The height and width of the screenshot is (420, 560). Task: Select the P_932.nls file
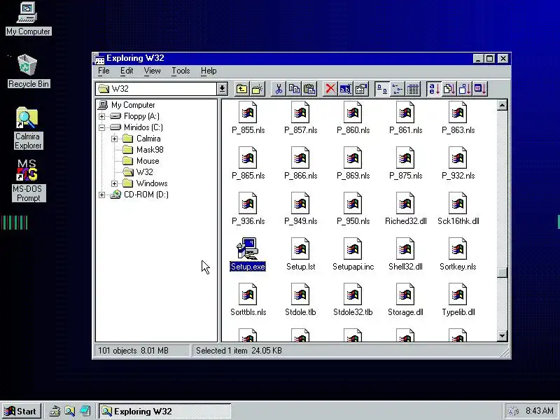458,163
